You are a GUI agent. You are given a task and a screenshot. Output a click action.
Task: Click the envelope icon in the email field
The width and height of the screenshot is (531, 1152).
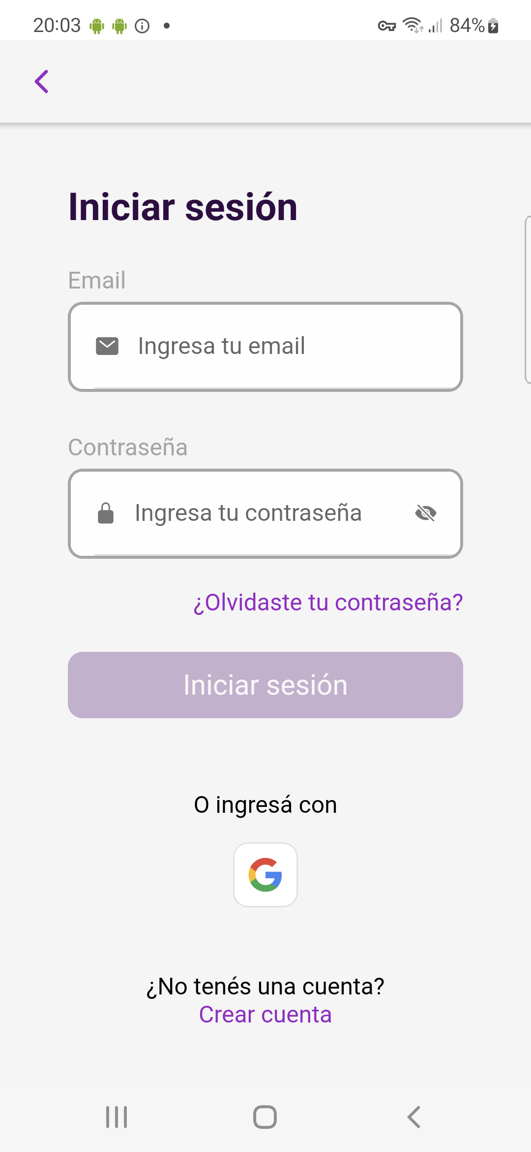tap(107, 346)
